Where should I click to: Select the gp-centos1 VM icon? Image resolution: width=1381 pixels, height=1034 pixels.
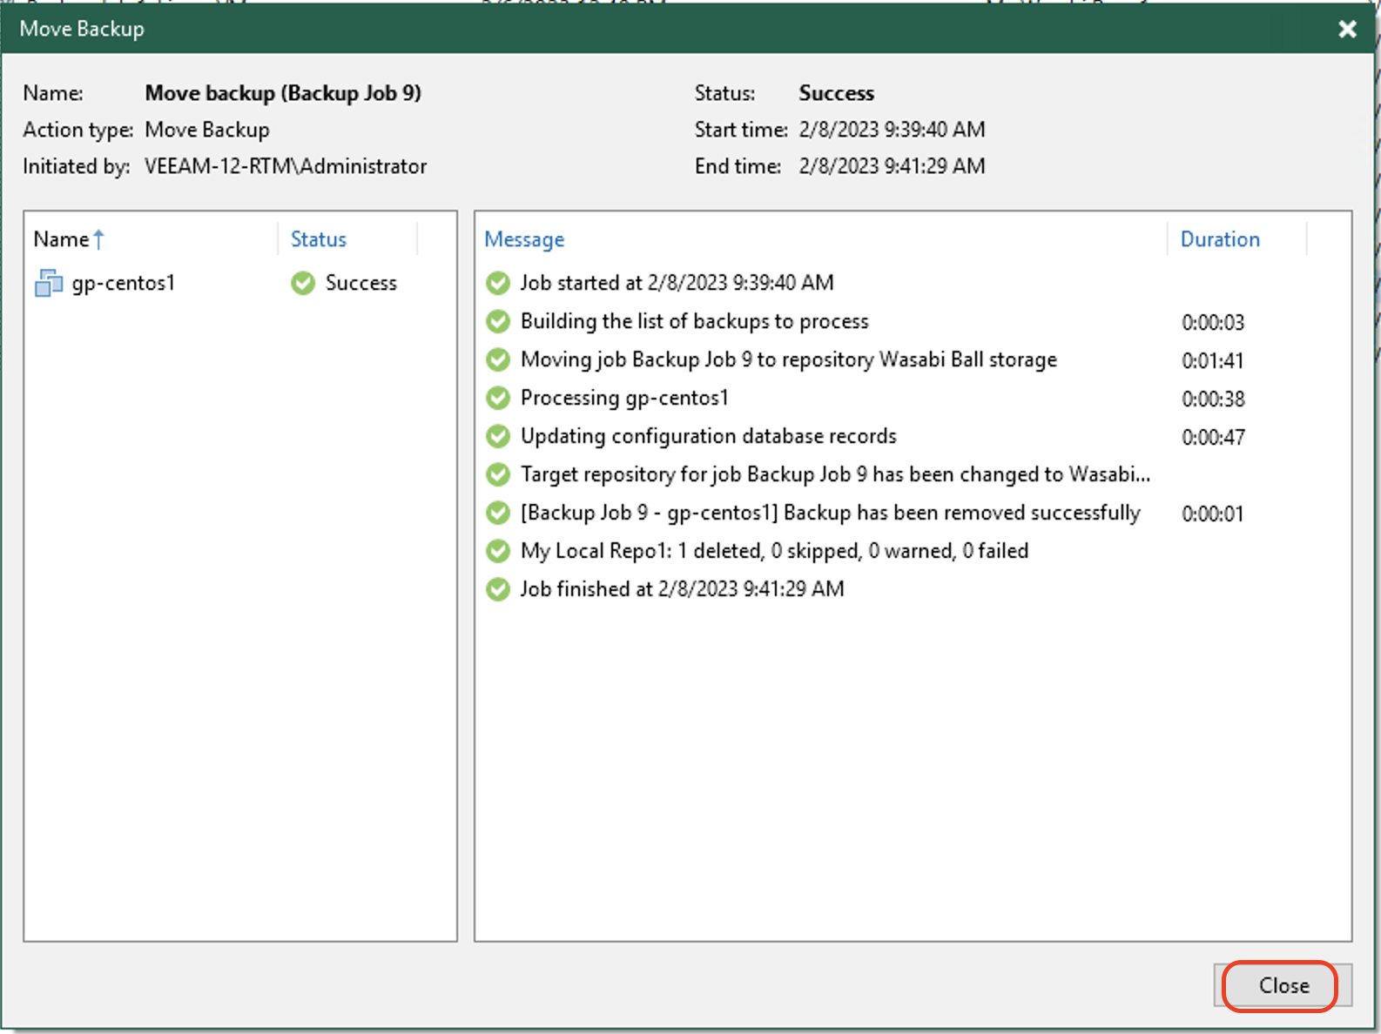tap(49, 283)
